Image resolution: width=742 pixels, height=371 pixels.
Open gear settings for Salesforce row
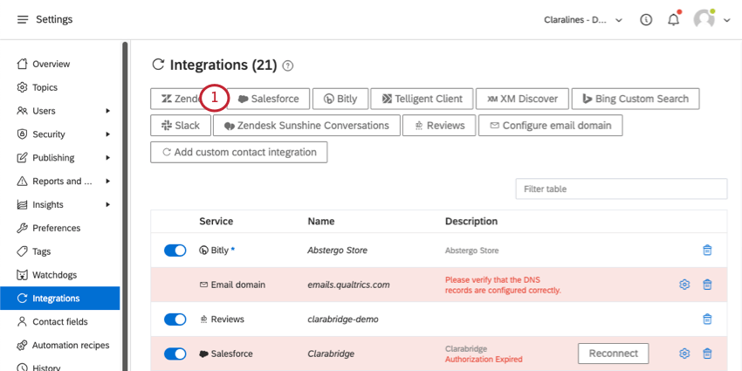684,354
